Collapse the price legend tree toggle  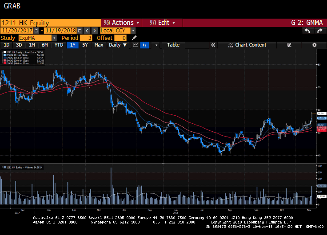[x=2, y=52]
